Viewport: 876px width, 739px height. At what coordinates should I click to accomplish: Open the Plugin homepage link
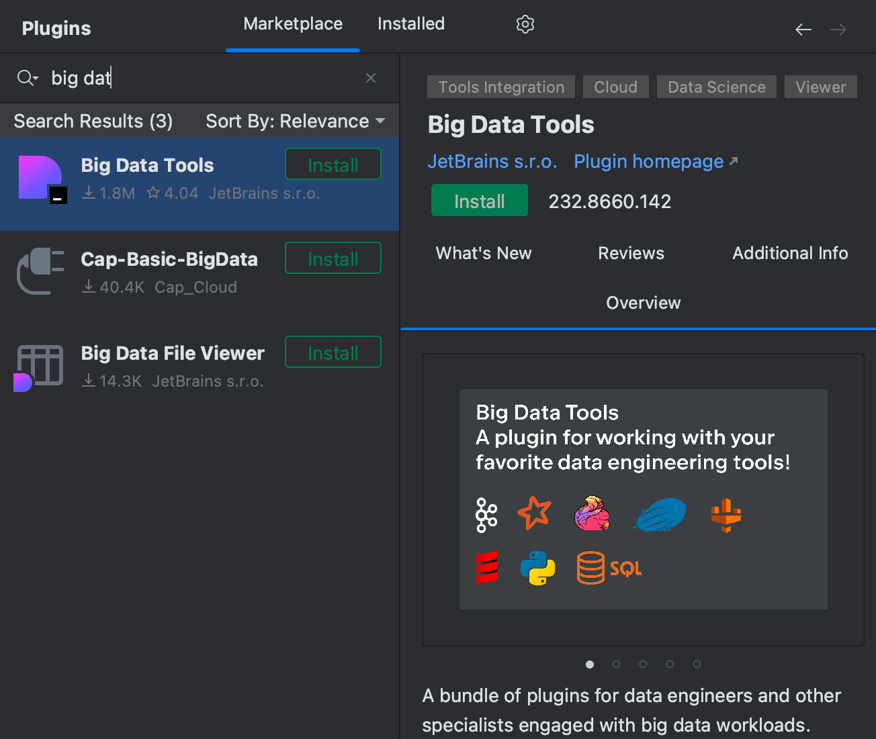[647, 161]
